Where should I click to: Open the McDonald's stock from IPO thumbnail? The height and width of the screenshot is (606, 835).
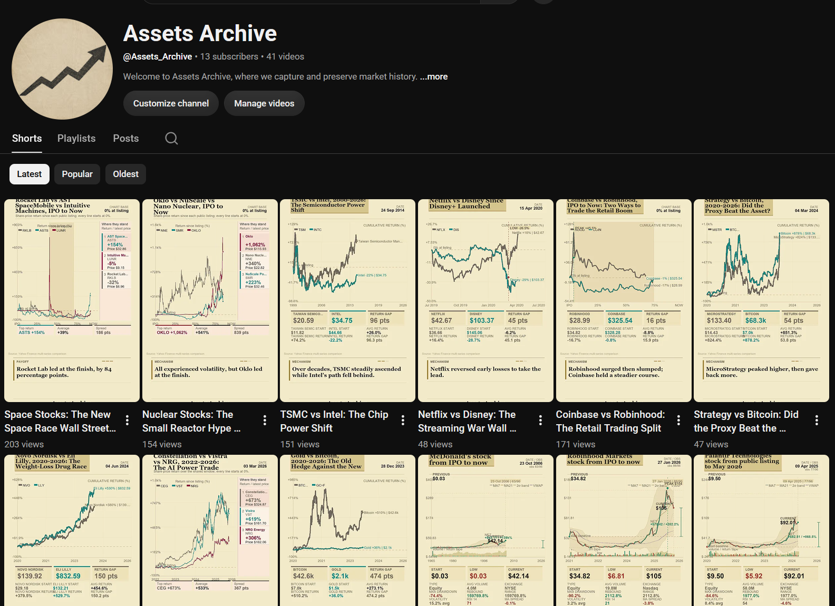[x=486, y=530]
